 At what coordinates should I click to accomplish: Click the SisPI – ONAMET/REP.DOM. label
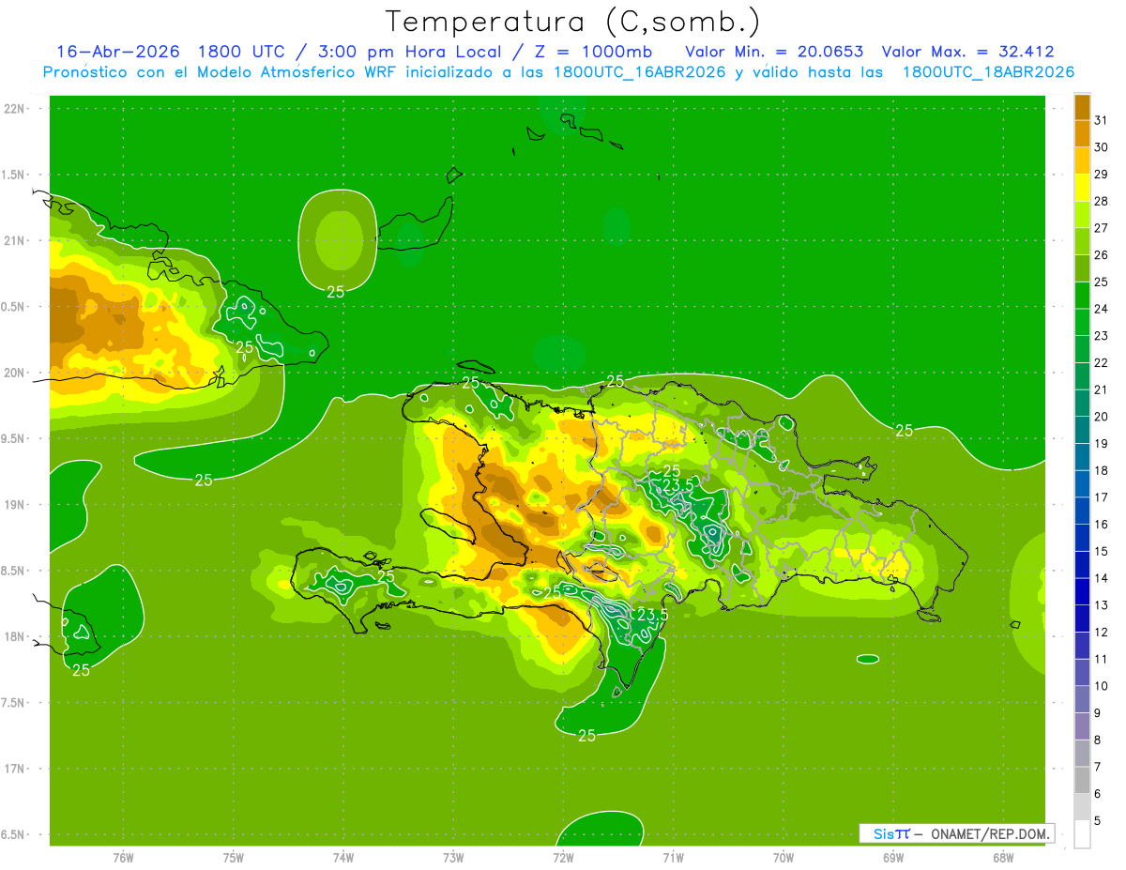[959, 833]
